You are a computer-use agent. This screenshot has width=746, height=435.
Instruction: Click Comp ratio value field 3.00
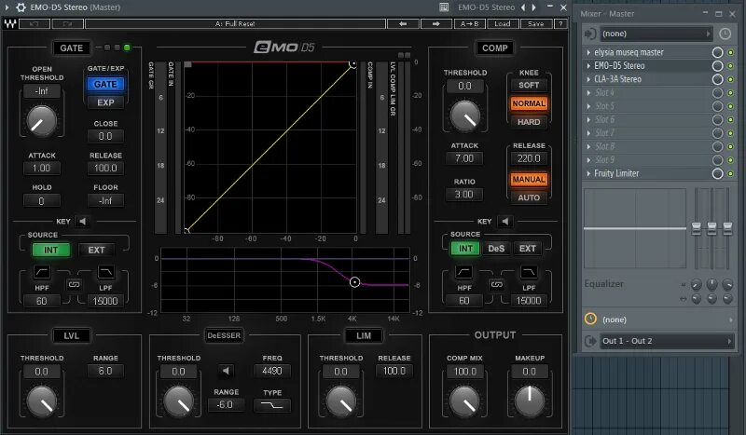(x=464, y=195)
